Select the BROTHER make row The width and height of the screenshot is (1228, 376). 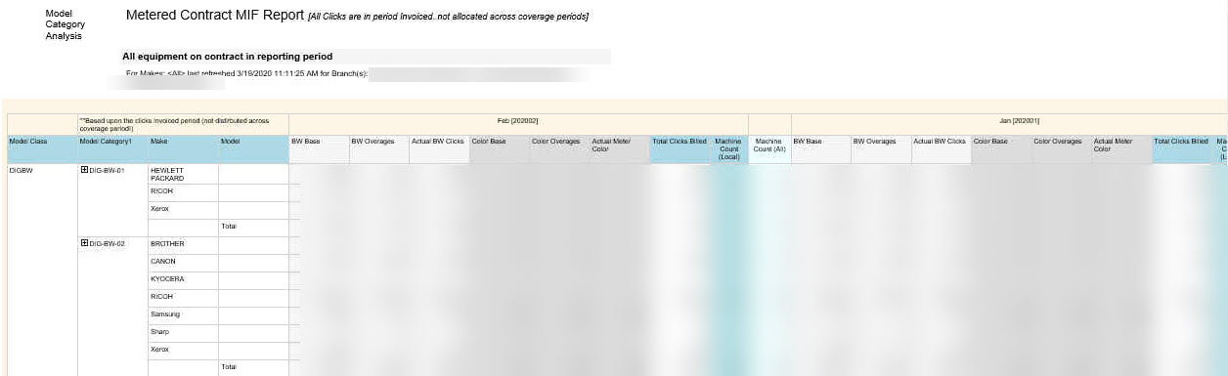pos(183,244)
